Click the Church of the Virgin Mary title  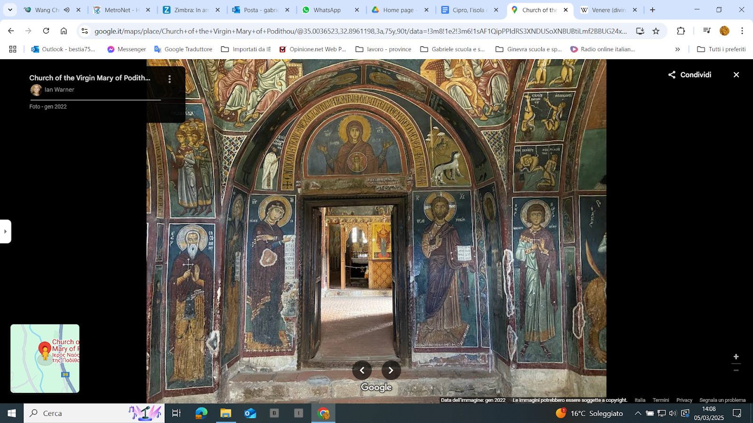pyautogui.click(x=90, y=78)
